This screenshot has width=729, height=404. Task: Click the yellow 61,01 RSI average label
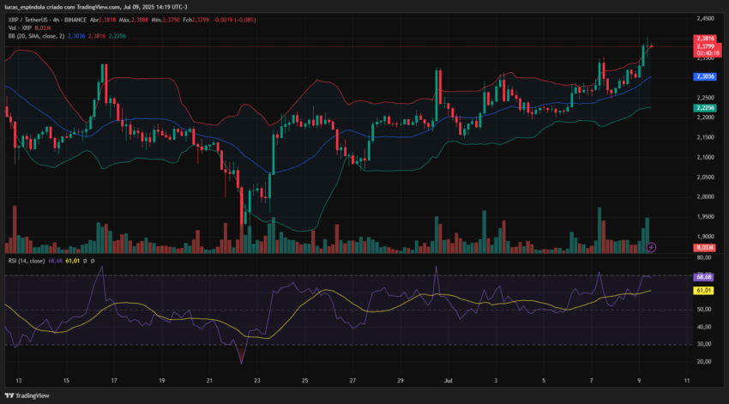[x=703, y=291]
